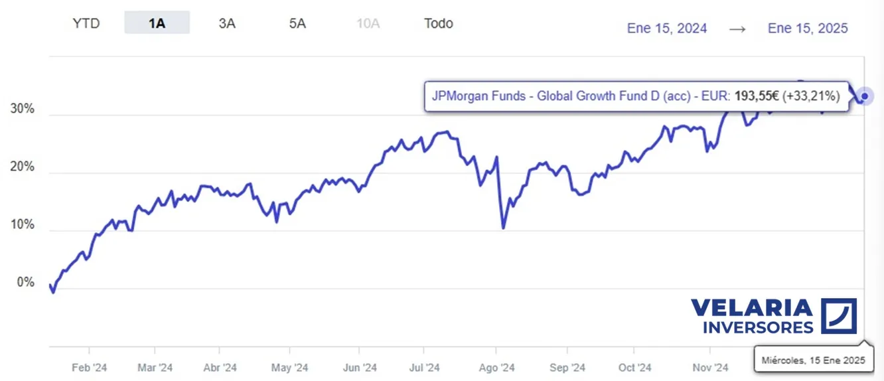
Task: Click the VELARIA INVERSORES wordmark text
Action: pyautogui.click(x=751, y=317)
